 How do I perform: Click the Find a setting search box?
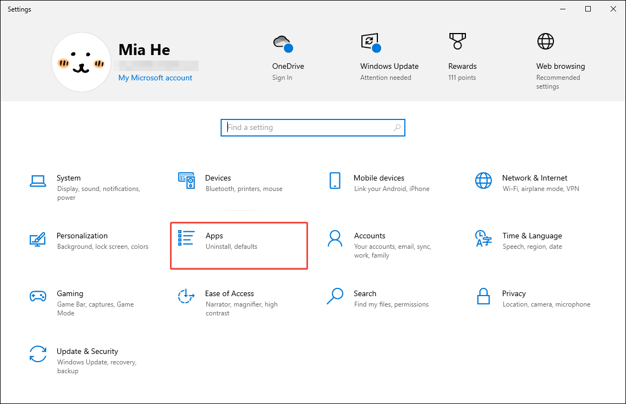click(x=312, y=127)
